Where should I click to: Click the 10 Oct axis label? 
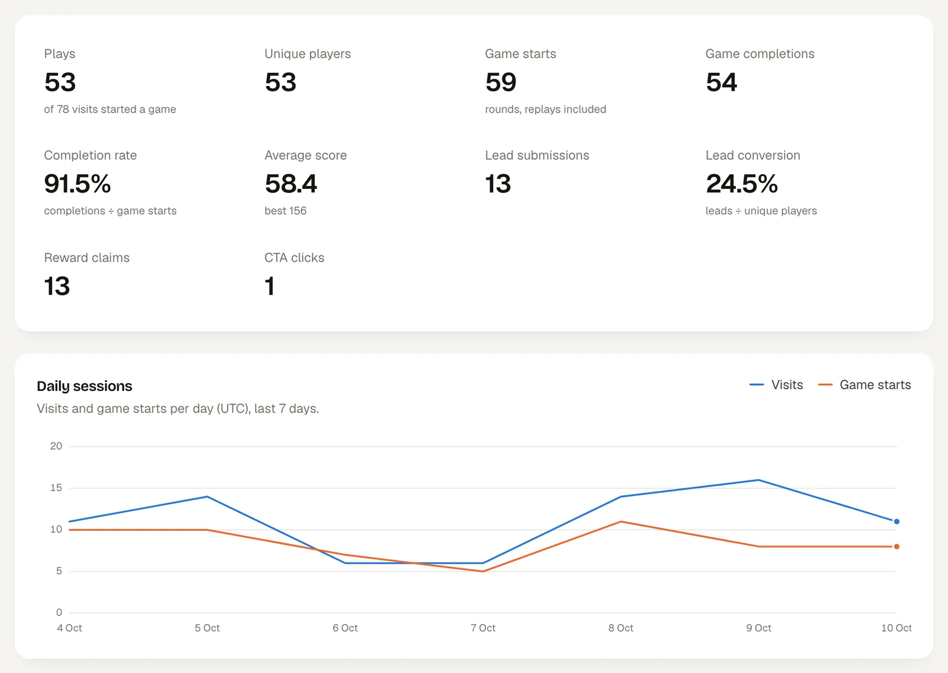tap(896, 628)
